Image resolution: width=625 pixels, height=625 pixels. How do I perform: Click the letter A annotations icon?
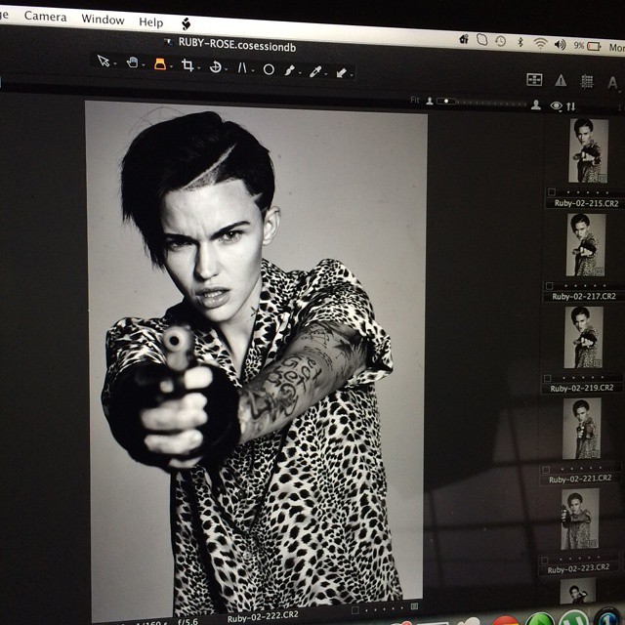612,83
